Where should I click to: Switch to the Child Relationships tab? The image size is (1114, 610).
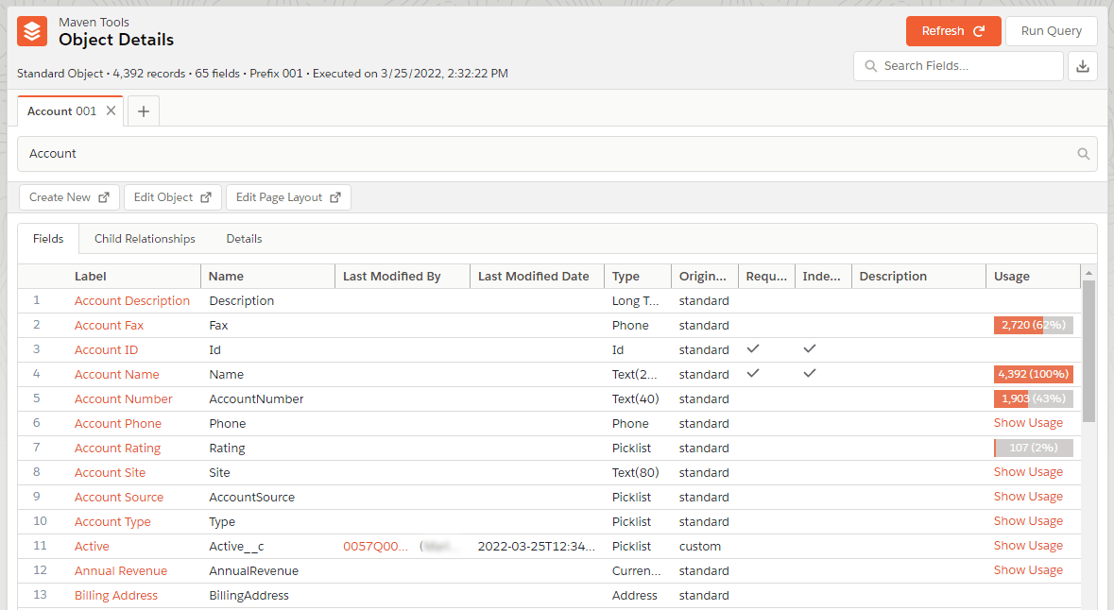145,239
